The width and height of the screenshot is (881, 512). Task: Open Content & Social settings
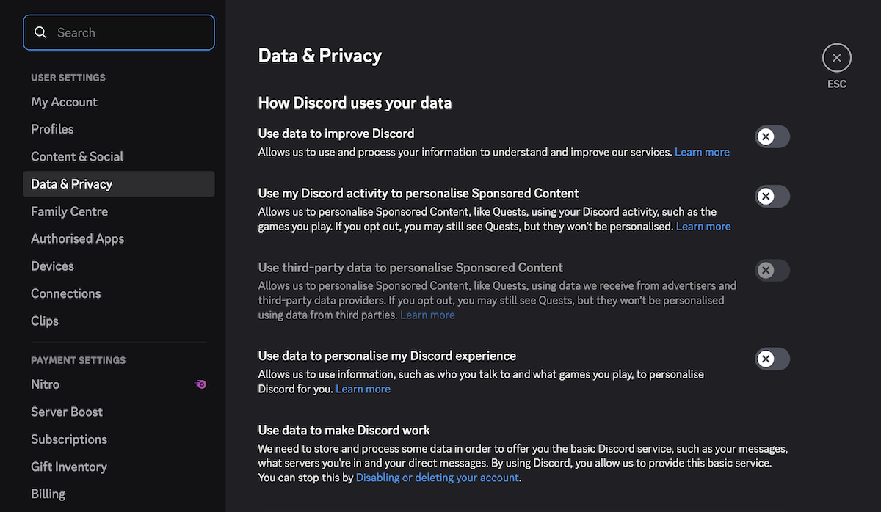click(x=77, y=156)
